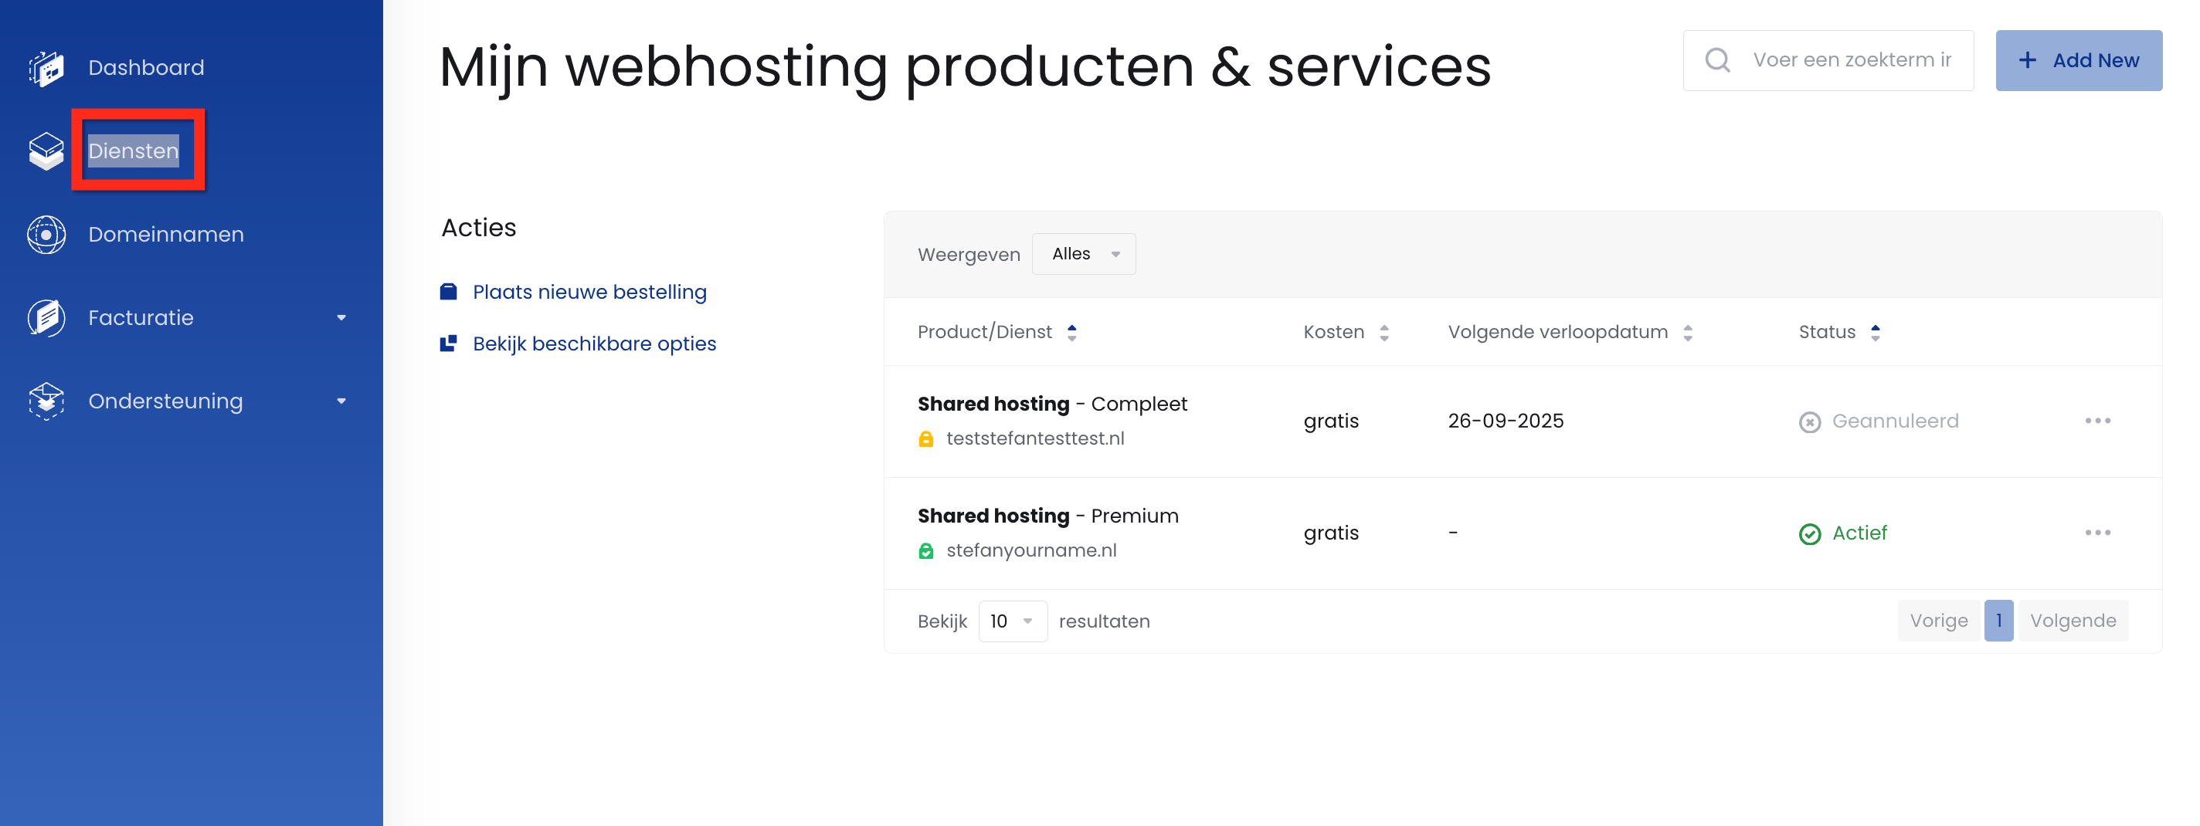Image resolution: width=2200 pixels, height=826 pixels.
Task: Click the Dashboard sidebar icon
Action: click(46, 67)
